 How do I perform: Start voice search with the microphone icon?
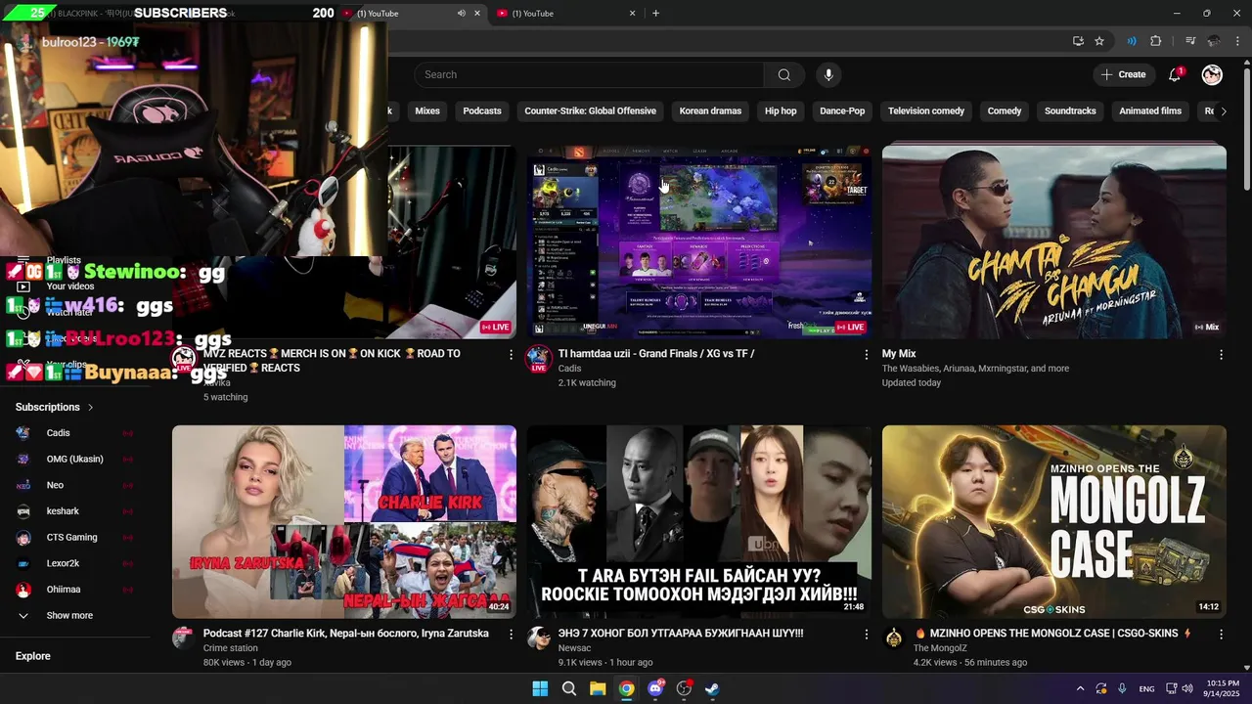(828, 75)
